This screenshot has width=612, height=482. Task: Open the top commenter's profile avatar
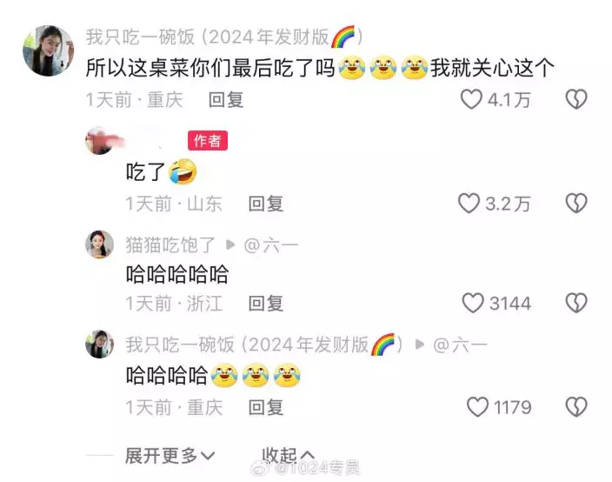(49, 50)
